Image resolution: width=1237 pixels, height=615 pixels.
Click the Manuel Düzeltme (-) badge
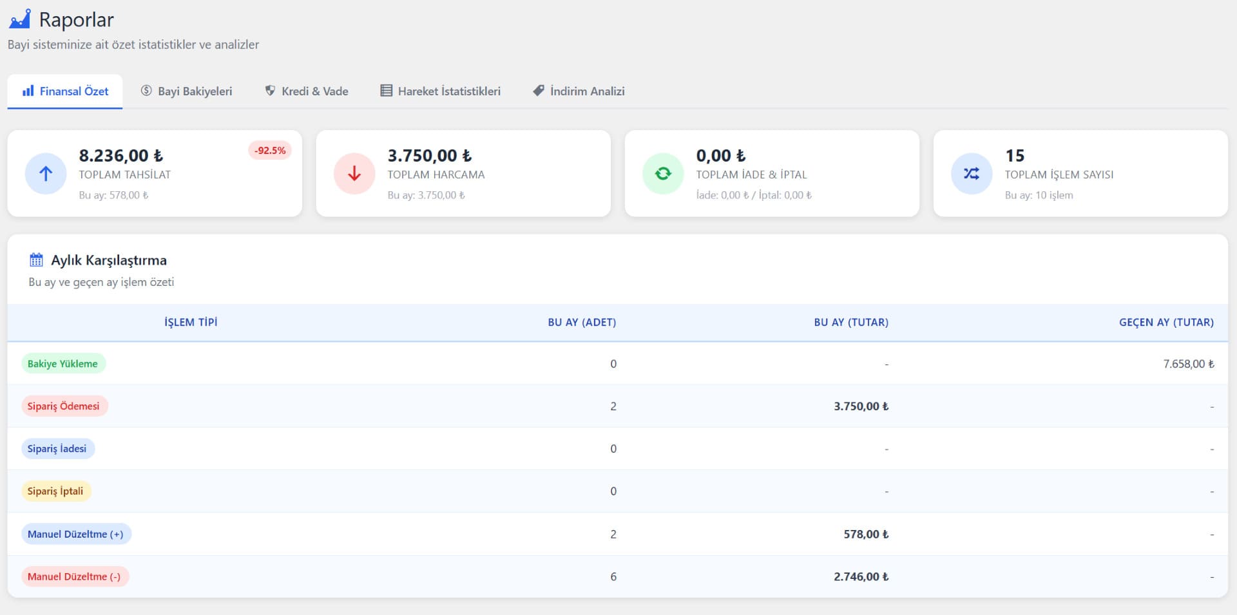click(x=74, y=576)
